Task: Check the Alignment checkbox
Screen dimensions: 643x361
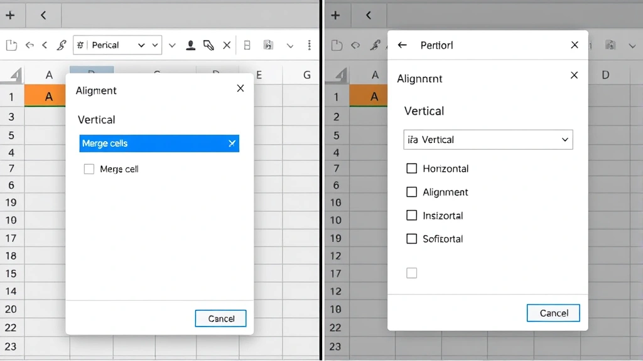Action: click(x=412, y=192)
